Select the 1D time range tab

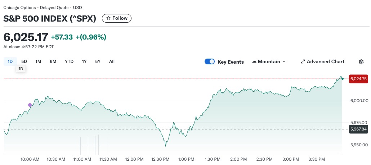[10, 61]
